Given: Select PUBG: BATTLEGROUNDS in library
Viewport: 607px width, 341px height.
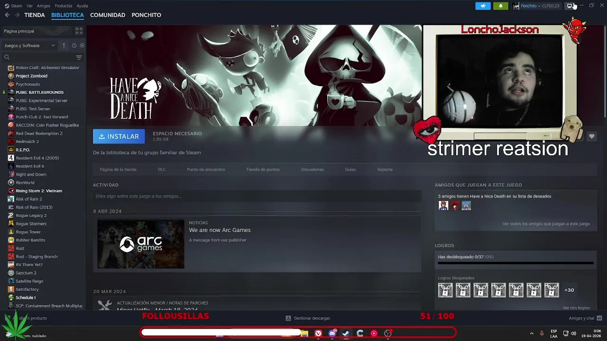Looking at the screenshot, I should pos(39,92).
